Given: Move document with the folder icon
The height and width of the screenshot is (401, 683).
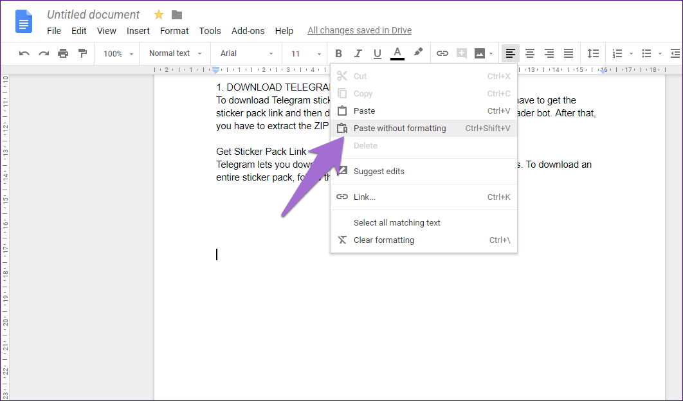Looking at the screenshot, I should pos(177,15).
